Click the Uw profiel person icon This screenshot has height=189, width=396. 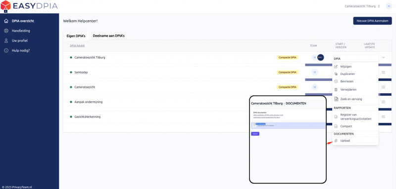click(6, 41)
